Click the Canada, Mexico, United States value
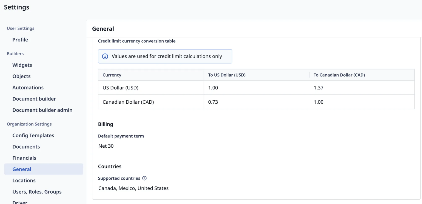This screenshot has height=204, width=422. (x=133, y=188)
